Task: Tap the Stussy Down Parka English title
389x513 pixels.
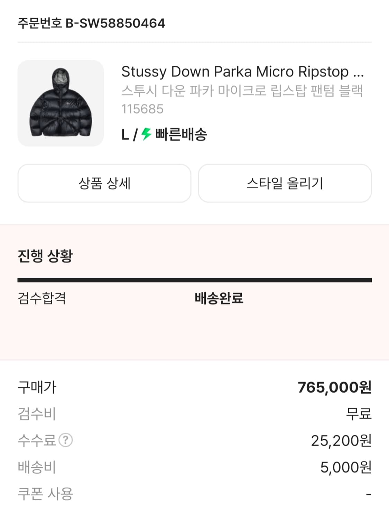Action: (242, 72)
